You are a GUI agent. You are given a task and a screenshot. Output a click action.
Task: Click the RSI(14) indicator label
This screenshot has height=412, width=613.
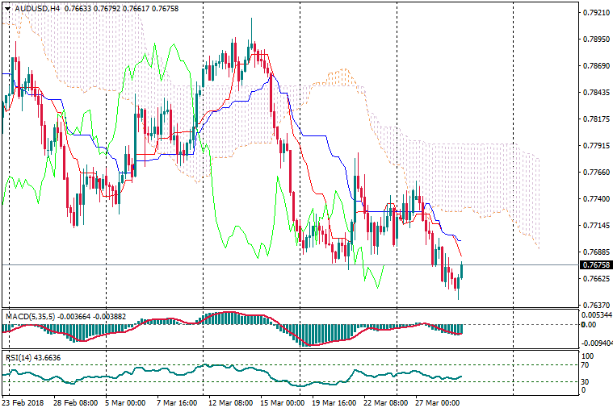click(x=19, y=357)
